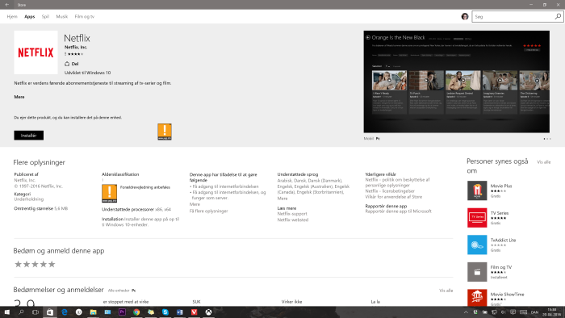Expand supported languages with Mere
The width and height of the screenshot is (565, 318).
pyautogui.click(x=282, y=199)
